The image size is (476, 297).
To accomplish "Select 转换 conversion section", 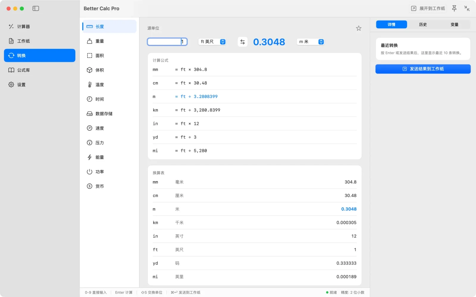I will 40,56.
